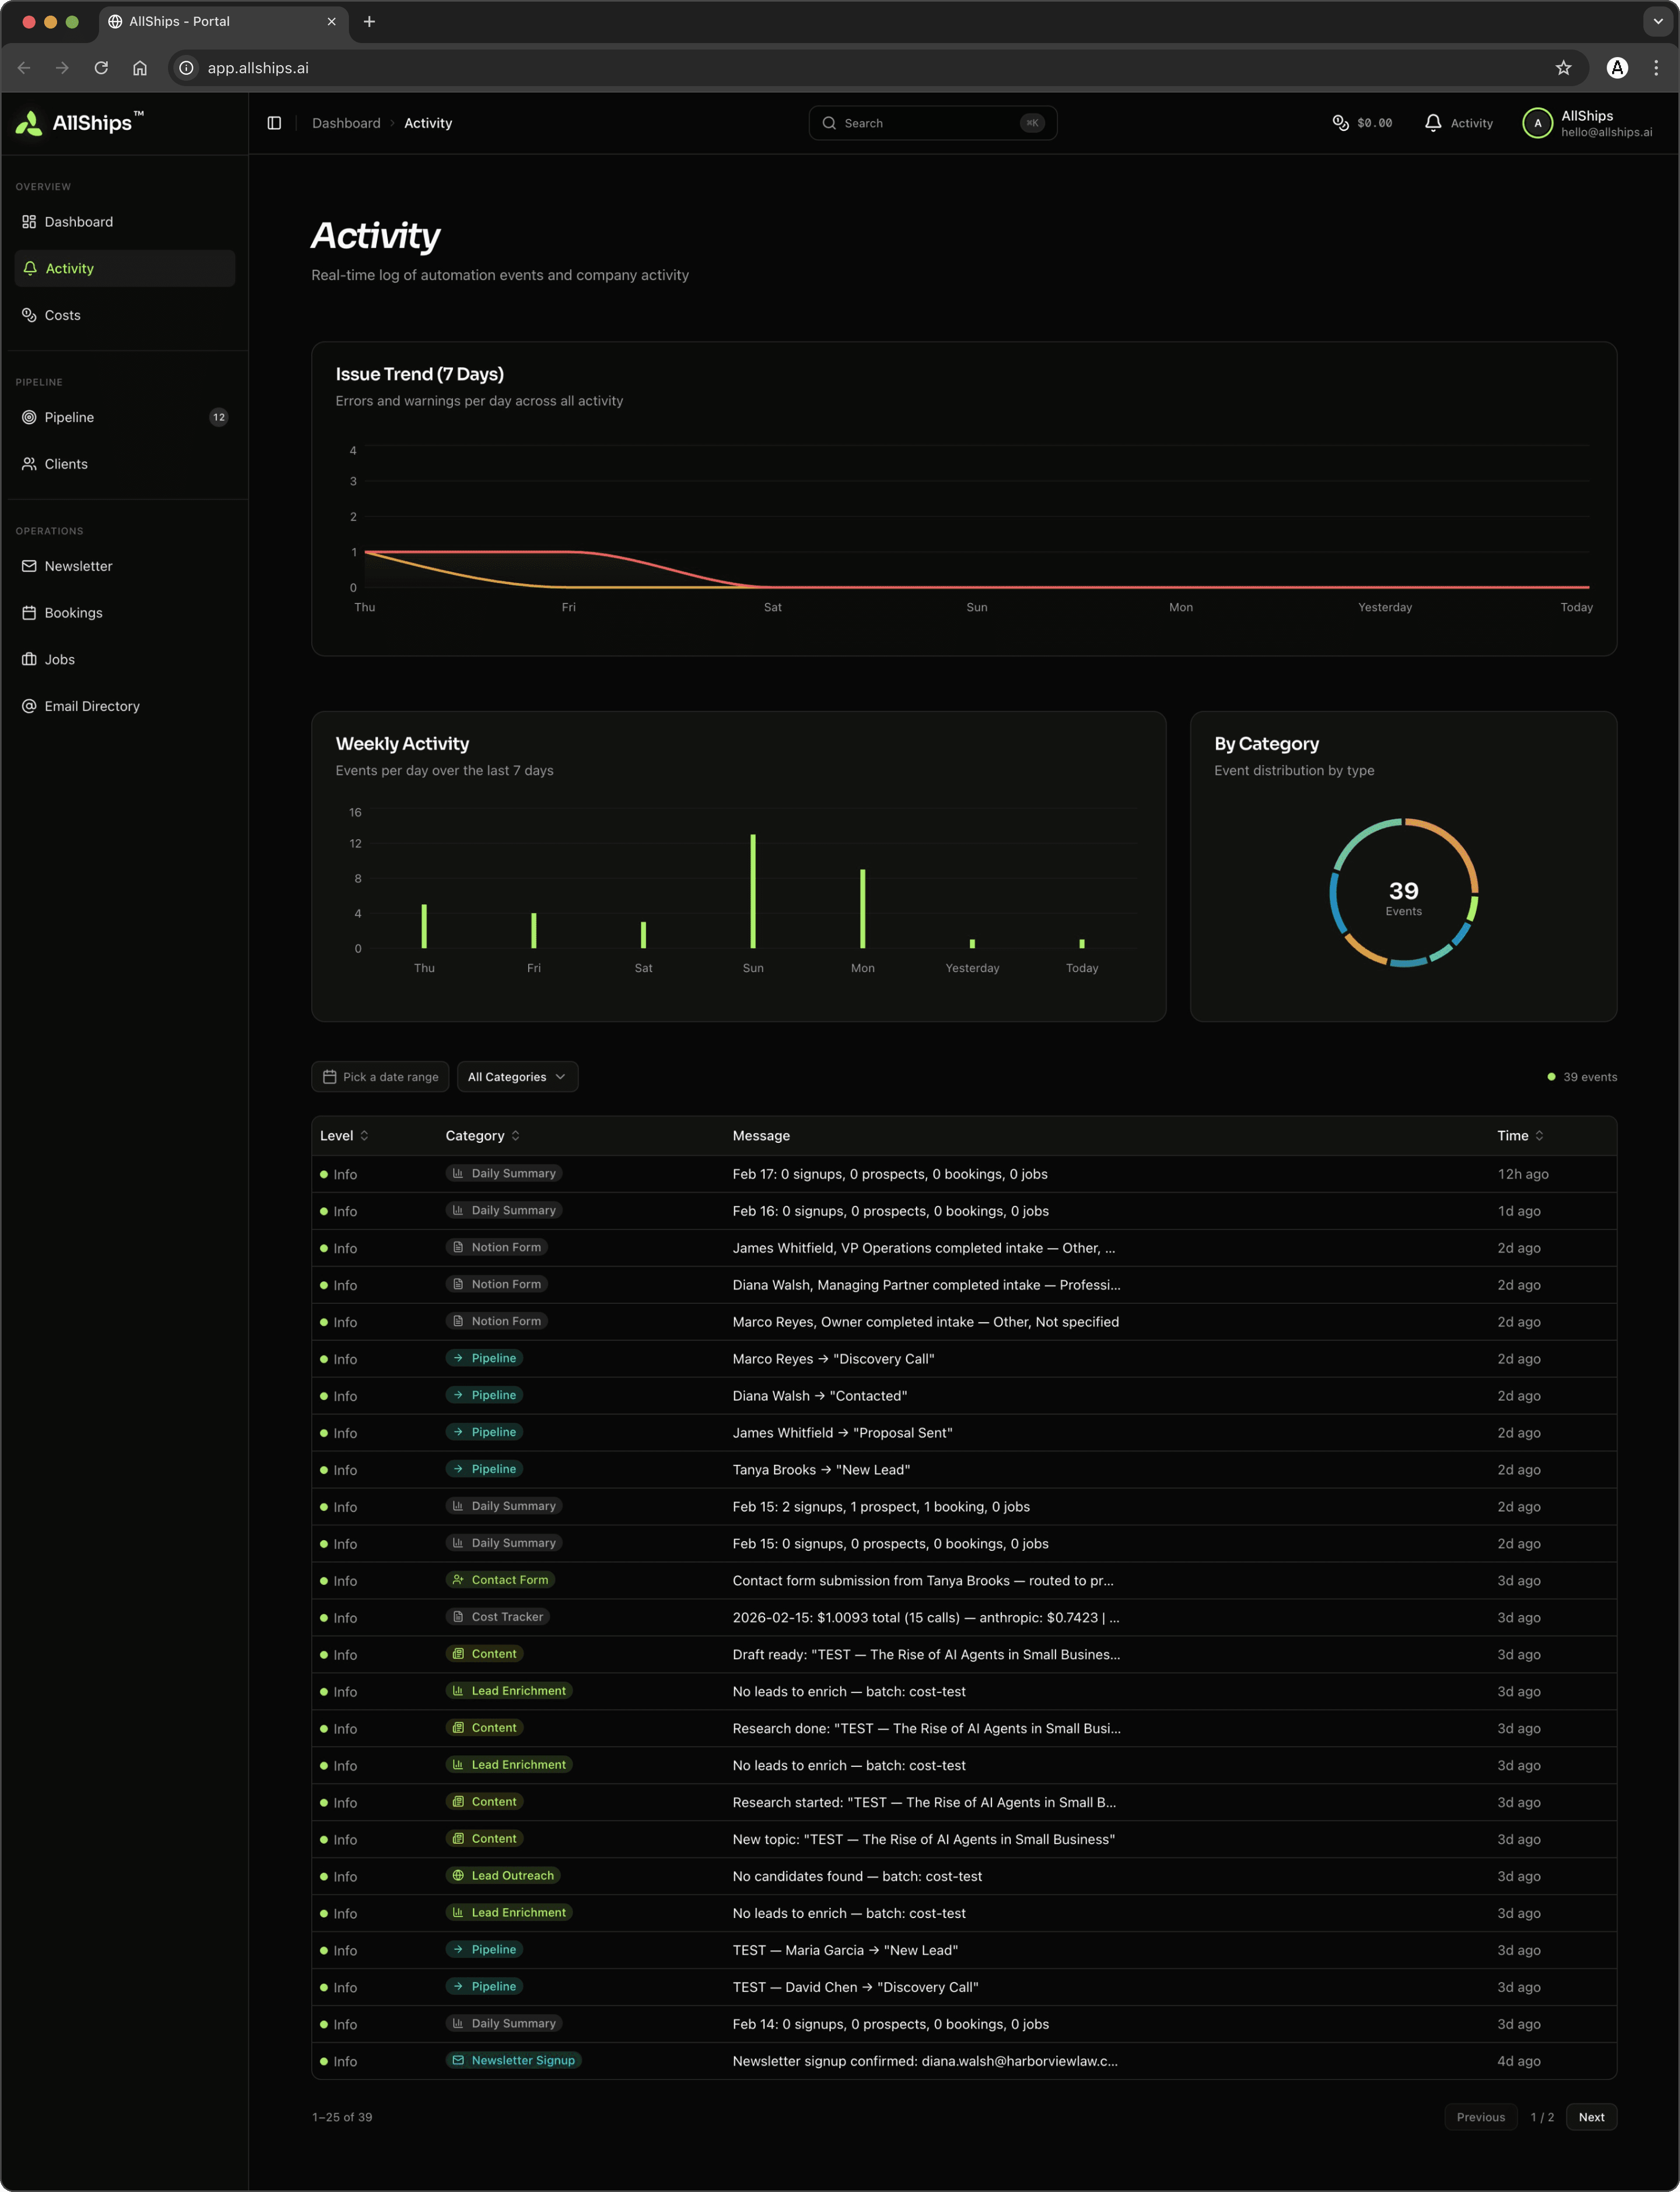Viewport: 1680px width, 2192px height.
Task: Open the AllShips user avatar
Action: (x=1537, y=123)
